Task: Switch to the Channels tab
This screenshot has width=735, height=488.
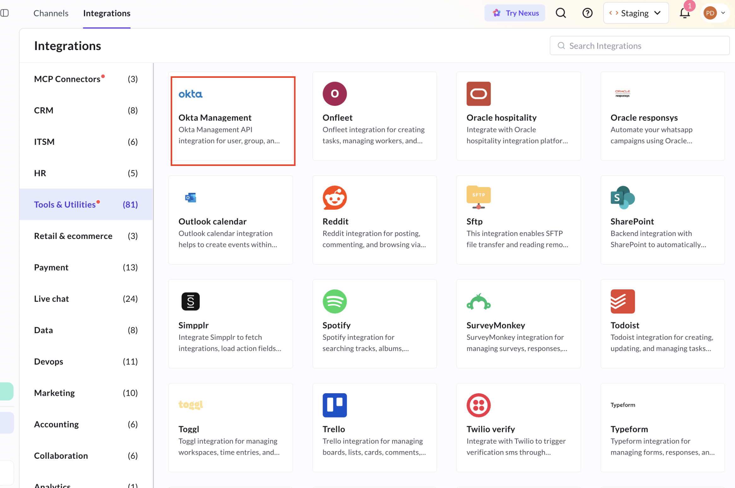Action: 51,13
